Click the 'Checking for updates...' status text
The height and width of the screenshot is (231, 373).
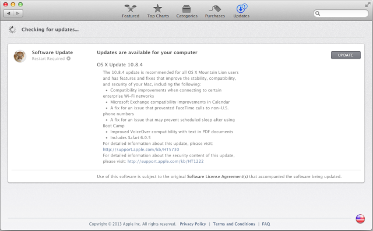50,30
